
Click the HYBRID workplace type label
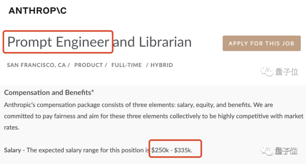click(x=162, y=65)
